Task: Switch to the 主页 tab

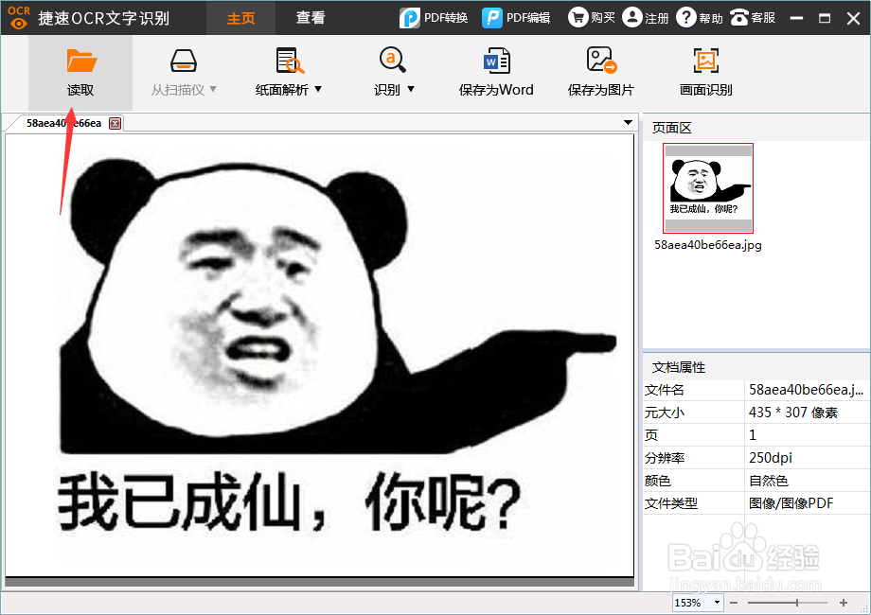Action: coord(240,18)
